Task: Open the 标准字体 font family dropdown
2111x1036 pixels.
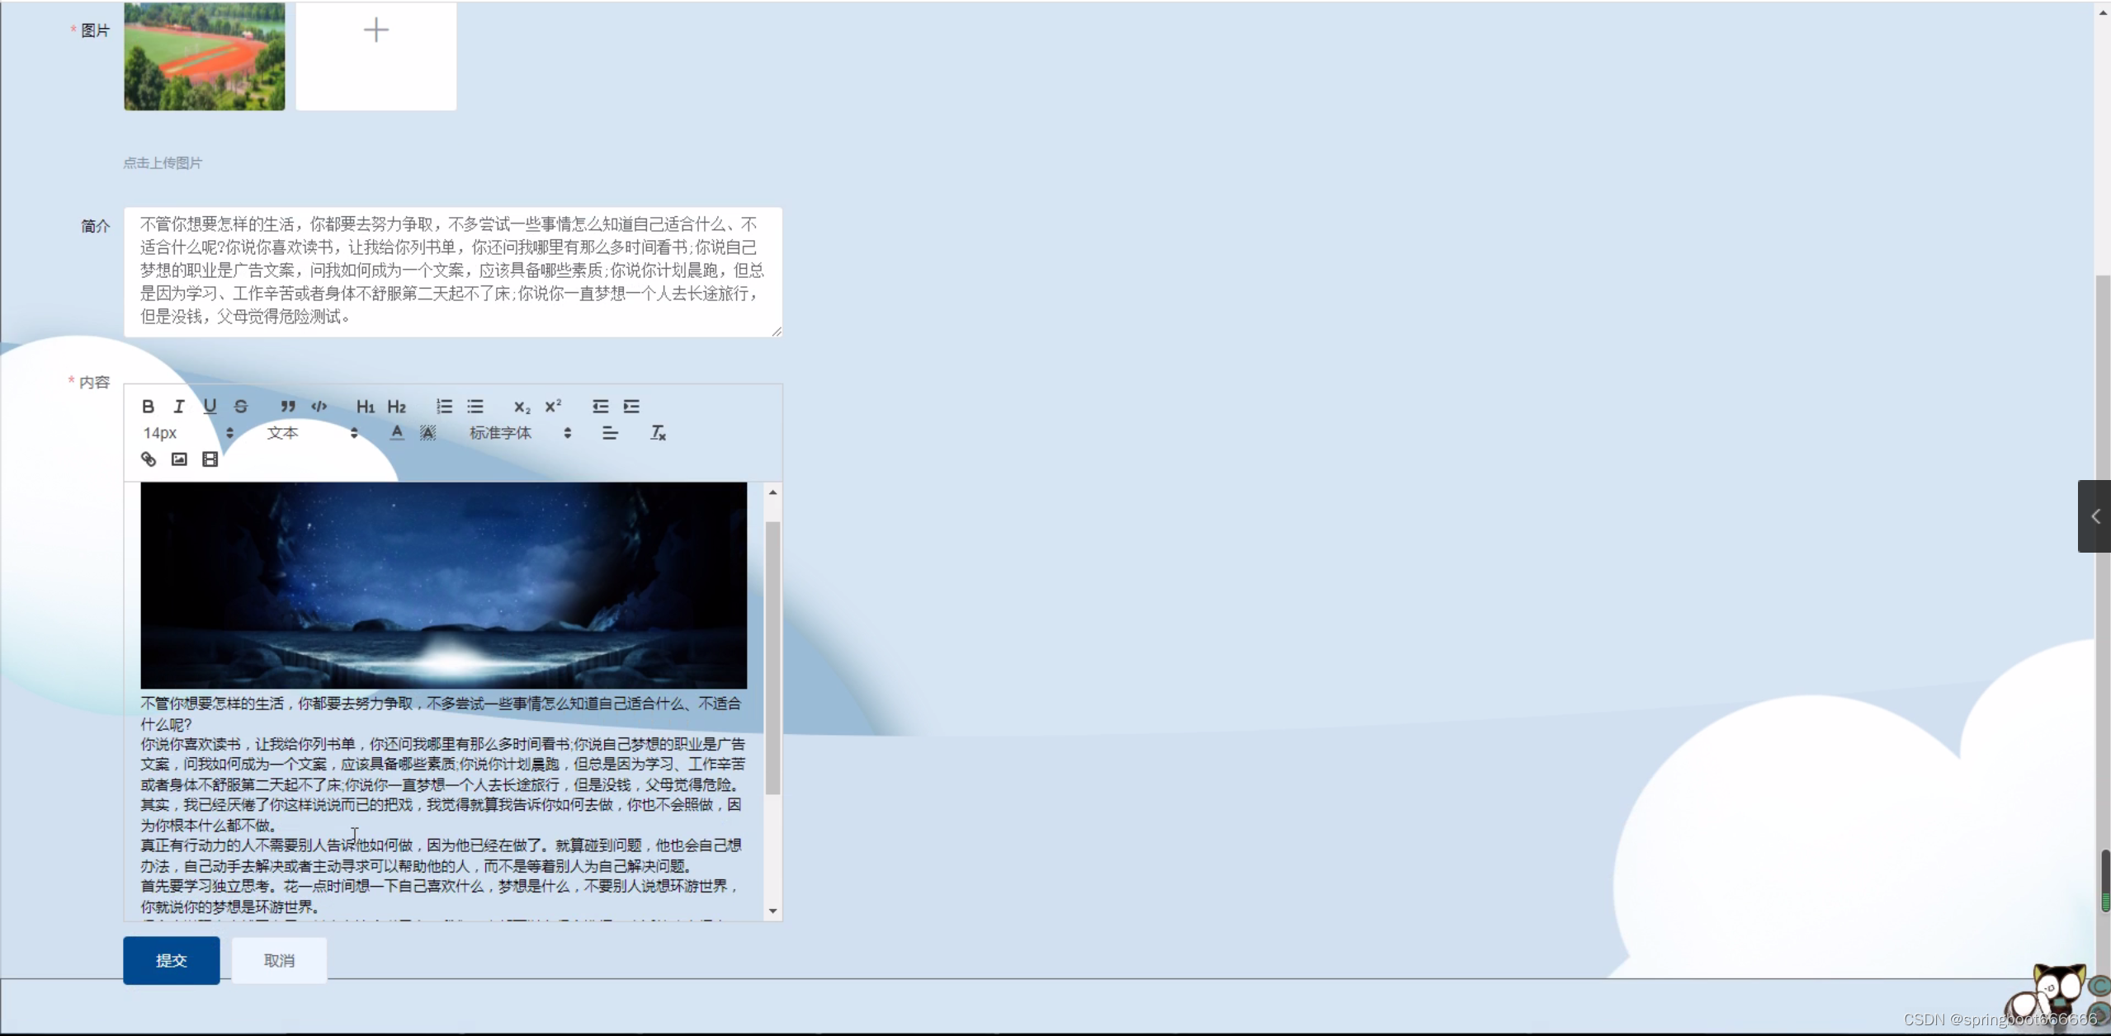Action: (520, 433)
